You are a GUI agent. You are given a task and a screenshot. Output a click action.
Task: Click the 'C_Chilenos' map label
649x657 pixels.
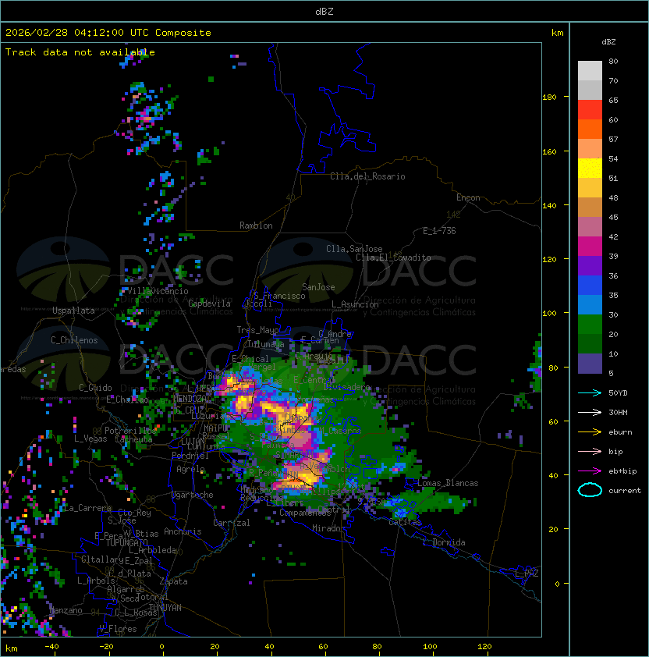click(x=74, y=340)
